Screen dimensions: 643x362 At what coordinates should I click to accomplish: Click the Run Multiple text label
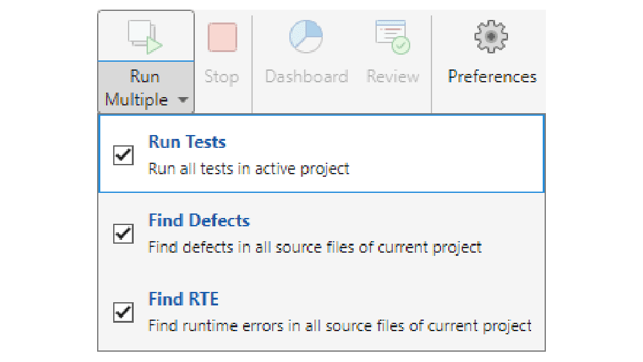(138, 88)
